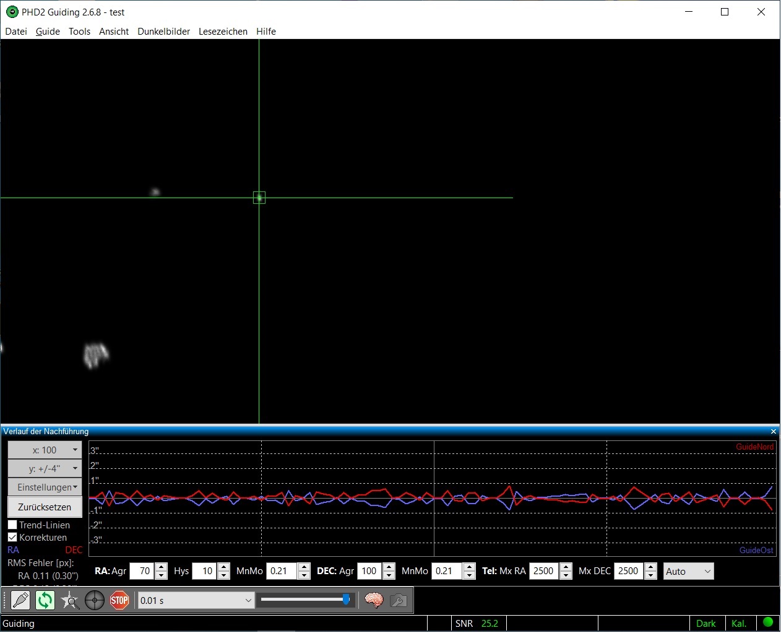Select the guide star in the green box
The image size is (781, 633).
click(x=259, y=198)
